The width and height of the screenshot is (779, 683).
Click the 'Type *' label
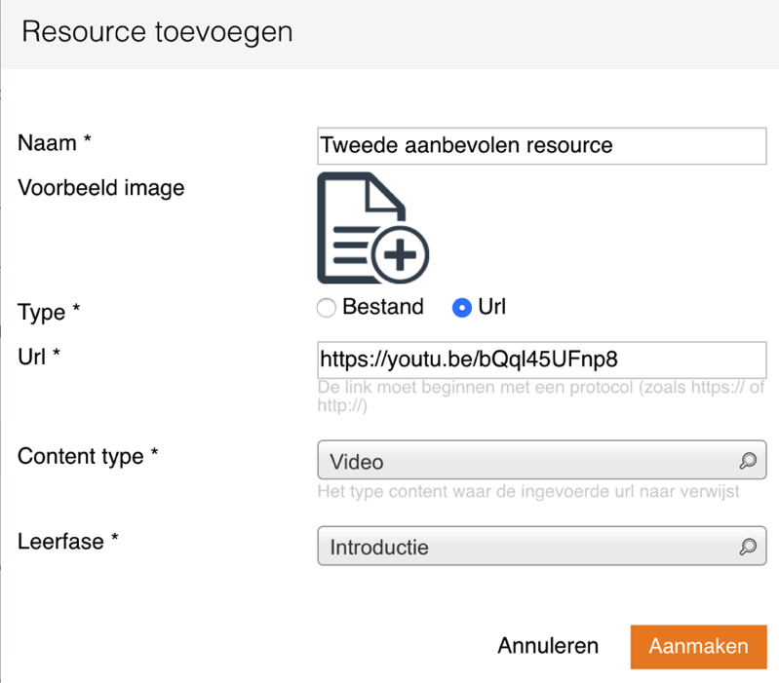coord(49,312)
